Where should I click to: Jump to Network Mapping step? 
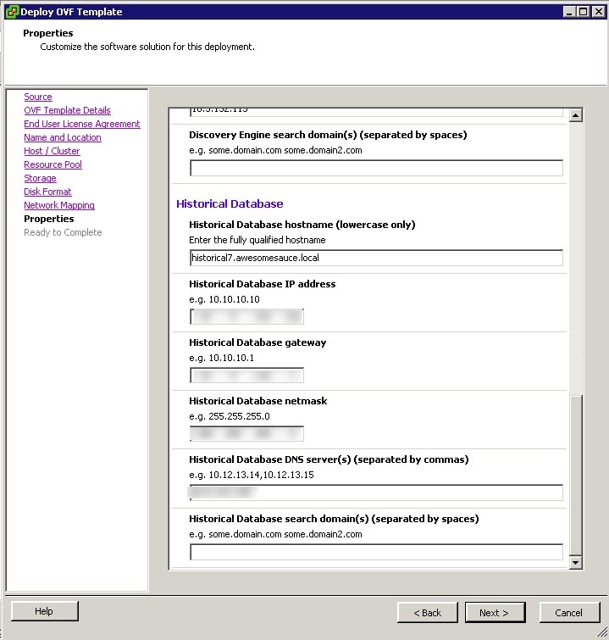coord(59,205)
